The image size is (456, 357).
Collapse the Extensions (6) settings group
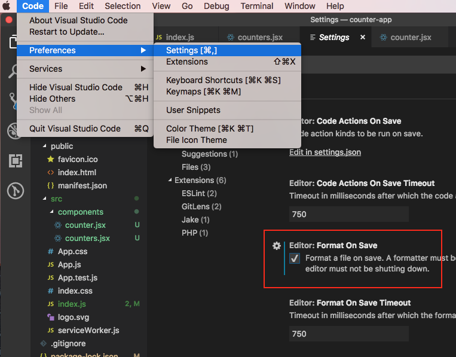coord(170,181)
